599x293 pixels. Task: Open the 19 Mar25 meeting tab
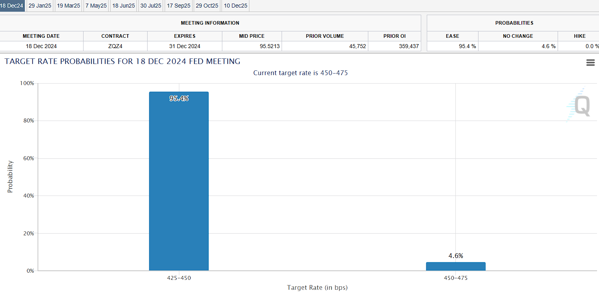point(68,6)
